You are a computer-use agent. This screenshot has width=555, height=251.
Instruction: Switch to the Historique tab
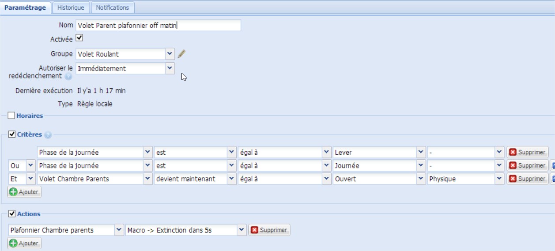[x=71, y=7]
